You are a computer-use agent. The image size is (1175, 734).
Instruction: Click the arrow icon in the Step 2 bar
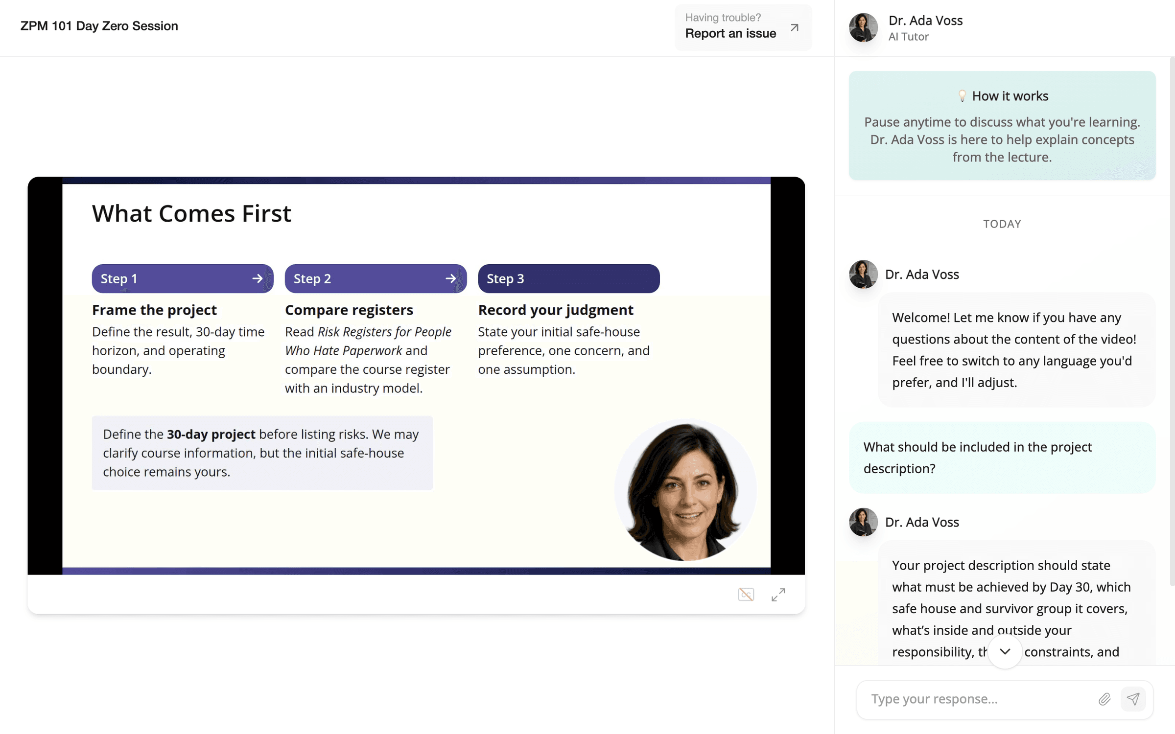point(451,278)
